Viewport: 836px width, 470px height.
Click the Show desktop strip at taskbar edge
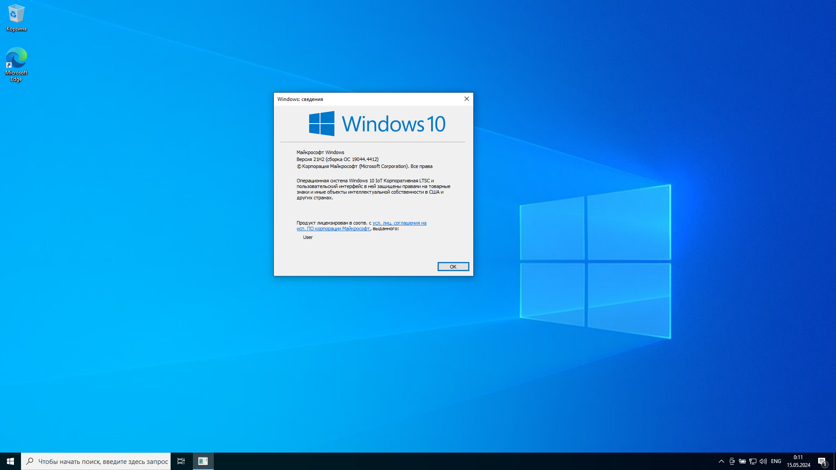(x=834, y=461)
